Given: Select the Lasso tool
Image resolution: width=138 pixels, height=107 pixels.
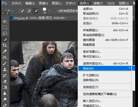Looking at the screenshot, I should point(5,33).
